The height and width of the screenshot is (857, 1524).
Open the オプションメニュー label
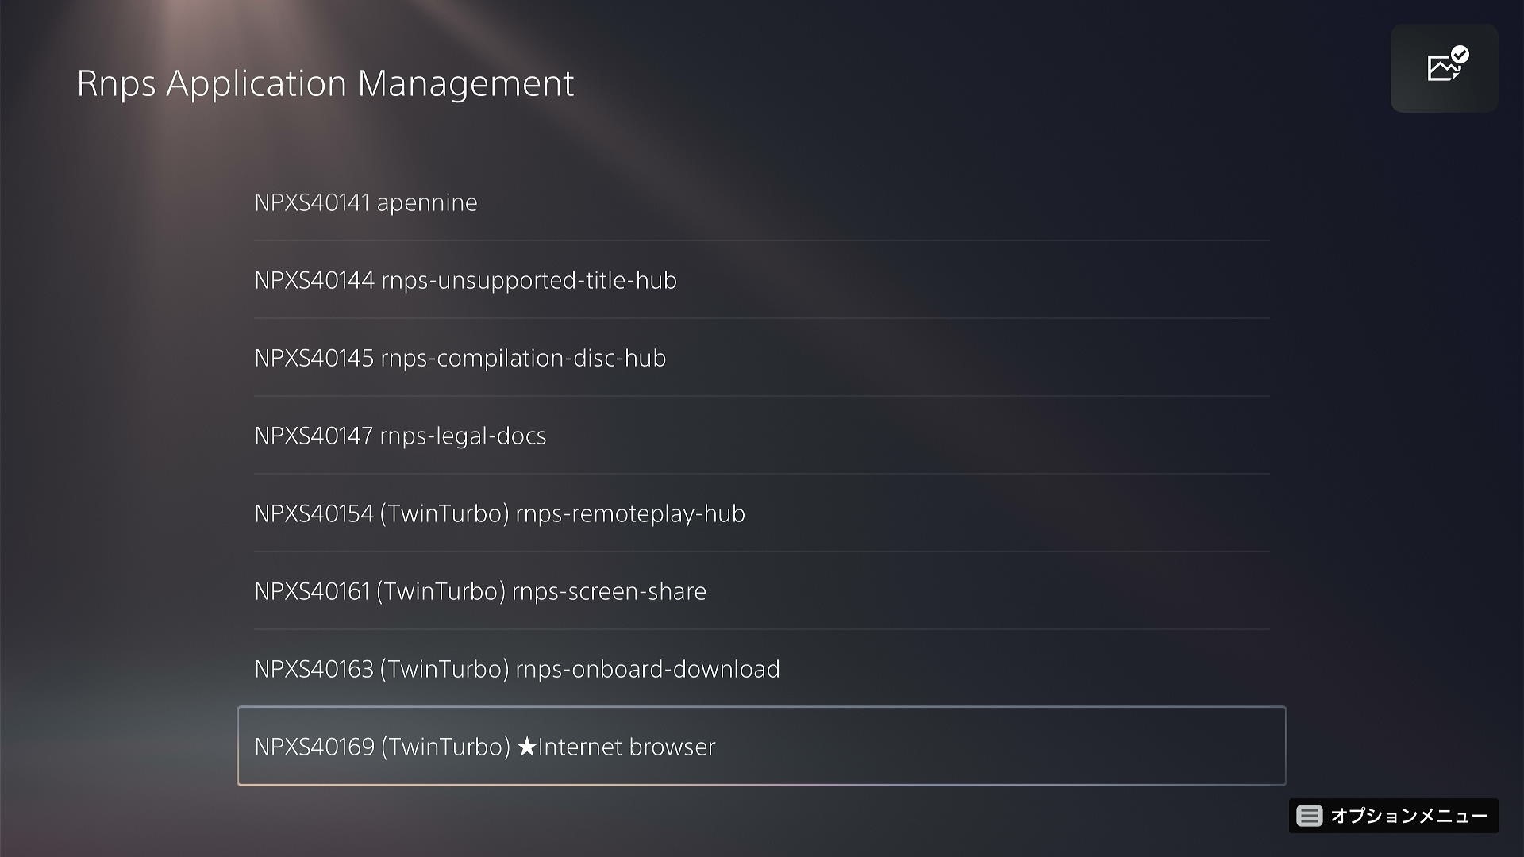(1409, 816)
